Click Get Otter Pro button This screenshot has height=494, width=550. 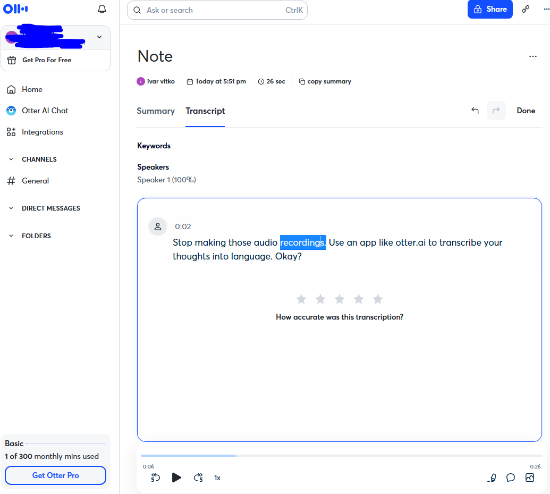point(55,475)
